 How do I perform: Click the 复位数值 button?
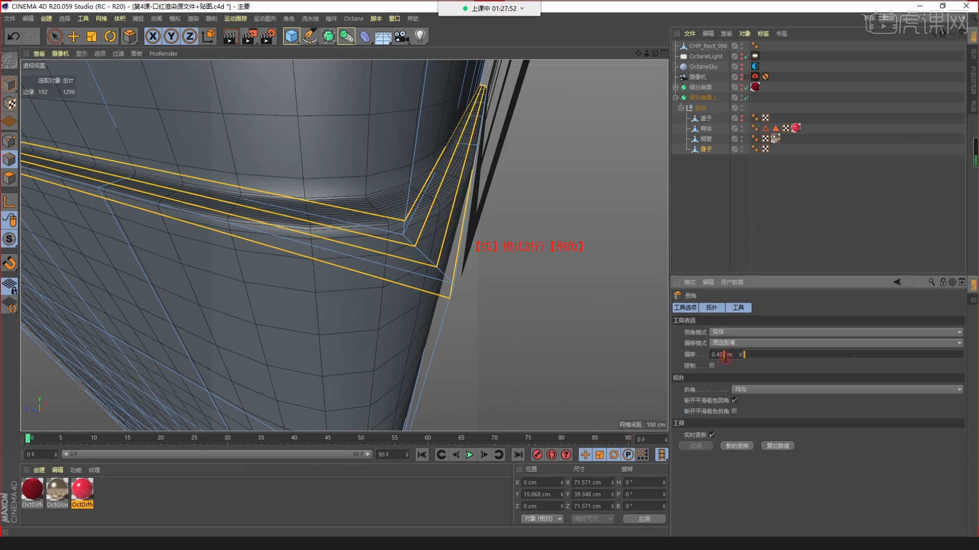point(778,446)
